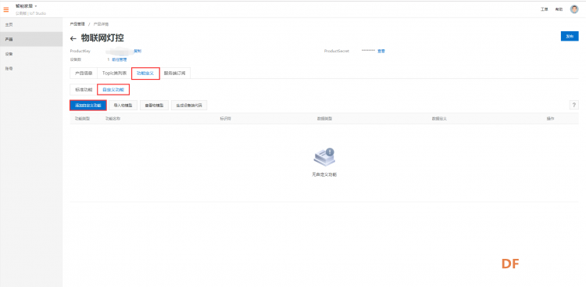This screenshot has width=586, height=287.
Task: Click the 数据定义 column header
Action: (x=439, y=119)
